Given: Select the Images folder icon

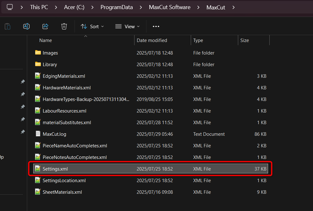Looking at the screenshot, I should [x=38, y=53].
